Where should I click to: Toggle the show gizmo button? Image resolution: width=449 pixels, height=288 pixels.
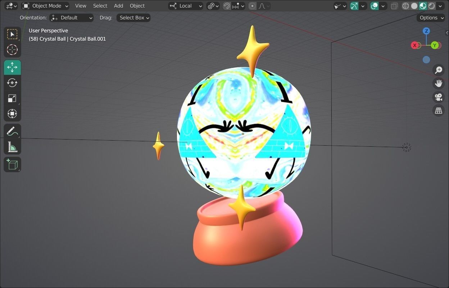point(354,6)
